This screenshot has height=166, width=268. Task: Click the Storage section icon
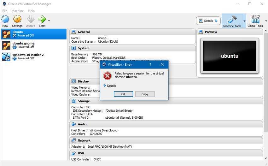[73, 101]
